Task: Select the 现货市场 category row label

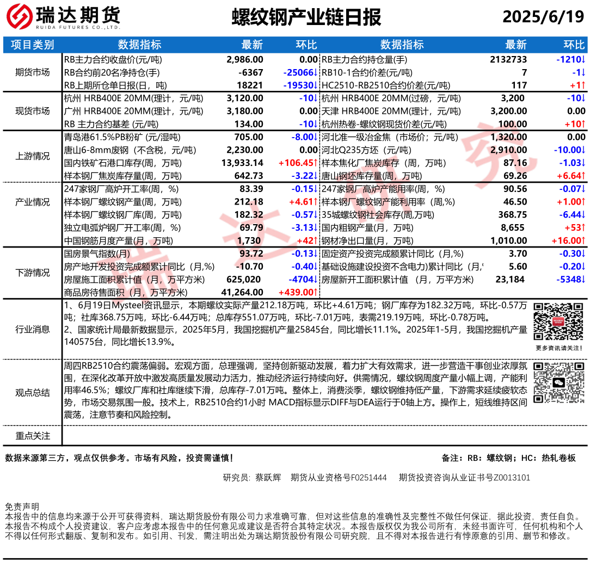Action: pyautogui.click(x=32, y=111)
